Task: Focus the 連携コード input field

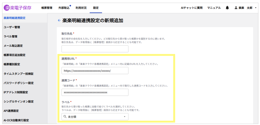Action: [95, 92]
